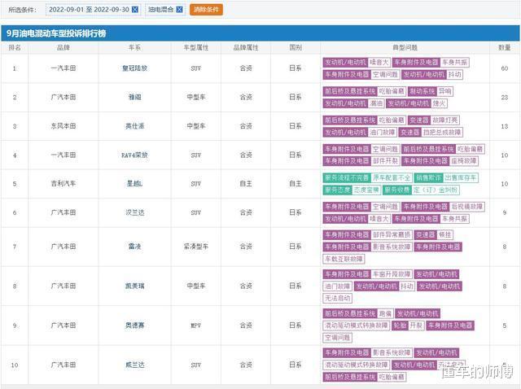Click the 制动系统 异响 tag

tap(431, 91)
